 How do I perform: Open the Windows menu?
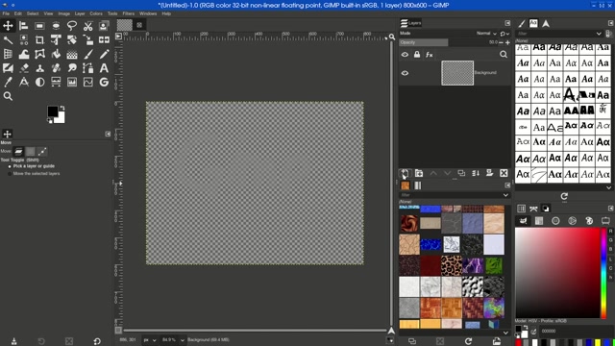click(x=148, y=13)
